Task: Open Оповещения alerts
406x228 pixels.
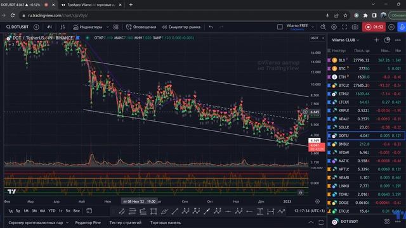Action: coord(141,27)
